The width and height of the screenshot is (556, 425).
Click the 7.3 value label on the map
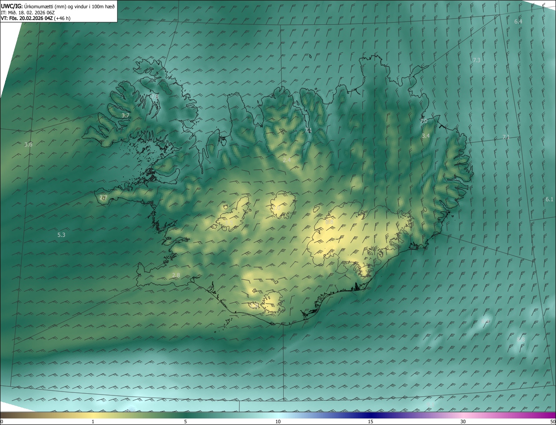pos(477,60)
